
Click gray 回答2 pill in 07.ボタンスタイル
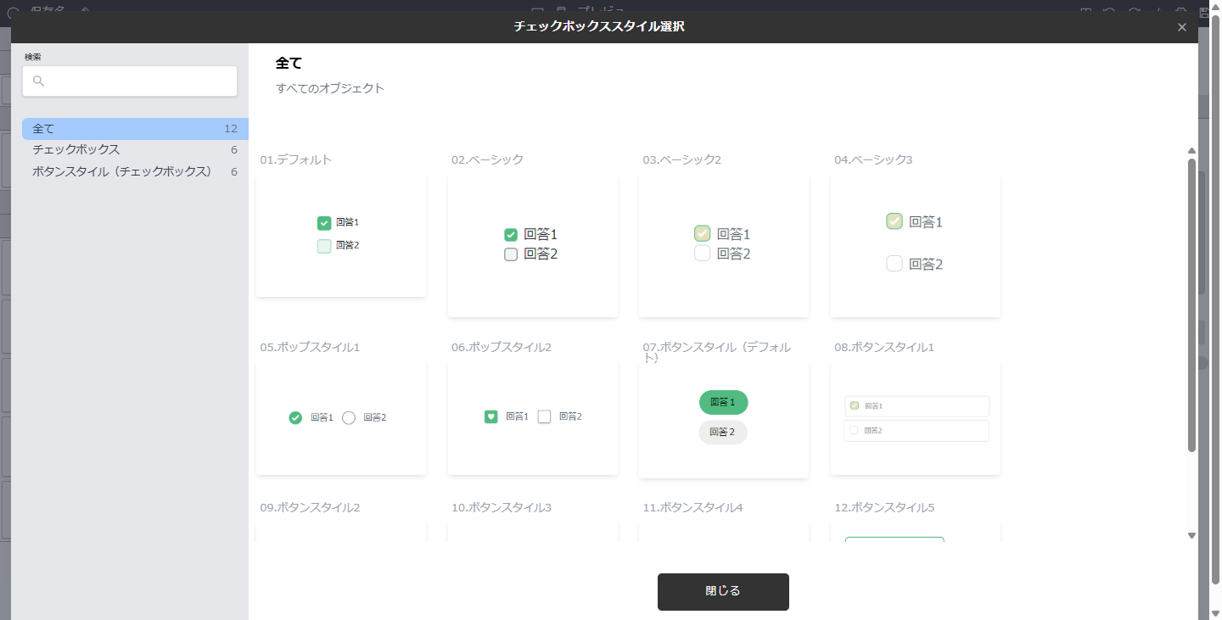coord(723,432)
